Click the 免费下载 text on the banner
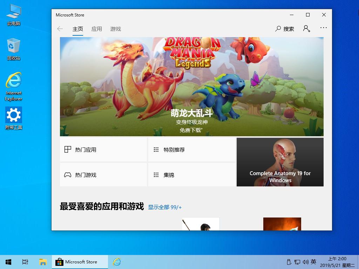The image size is (359, 269). (191, 130)
